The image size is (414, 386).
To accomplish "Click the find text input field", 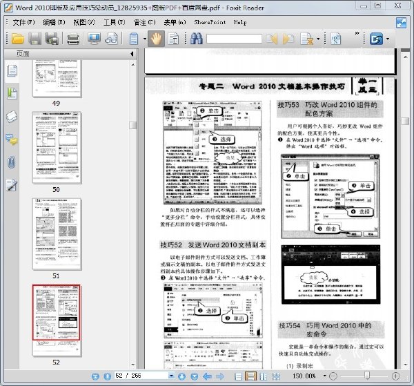I will pos(234,39).
